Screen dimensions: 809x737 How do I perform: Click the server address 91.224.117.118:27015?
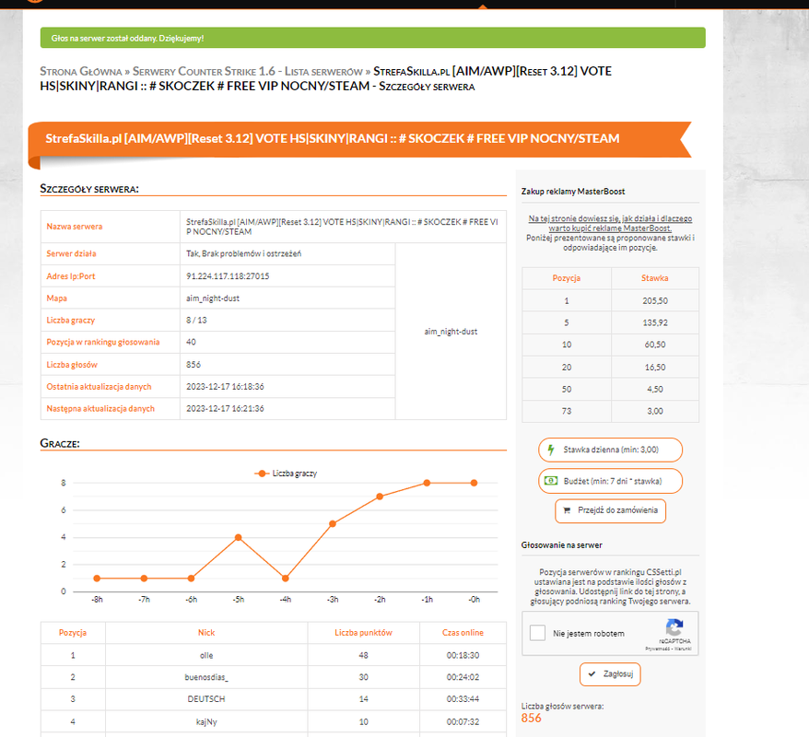click(228, 276)
